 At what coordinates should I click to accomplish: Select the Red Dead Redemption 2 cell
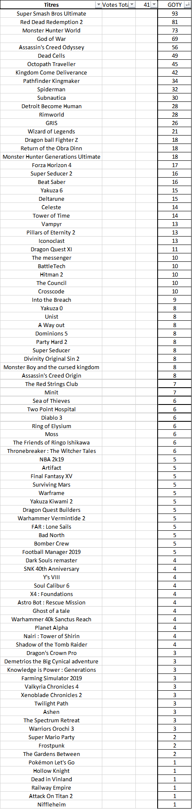[51, 22]
